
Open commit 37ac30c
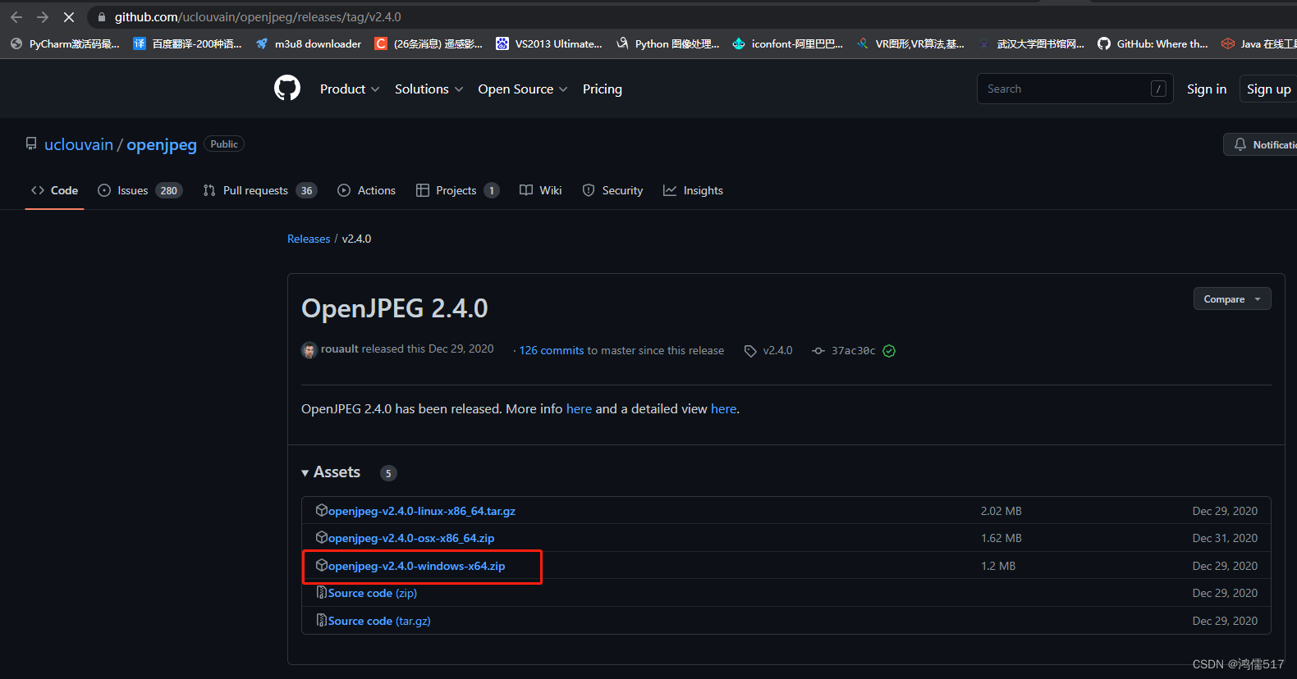[853, 350]
